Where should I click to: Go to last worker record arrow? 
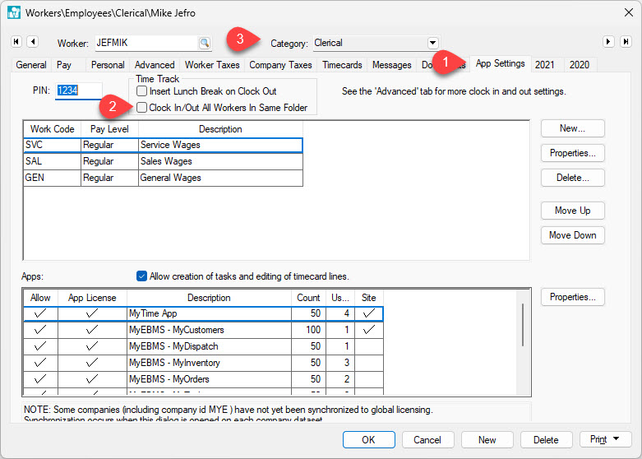click(626, 42)
